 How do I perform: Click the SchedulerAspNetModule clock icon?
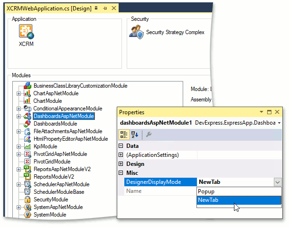[28, 184]
